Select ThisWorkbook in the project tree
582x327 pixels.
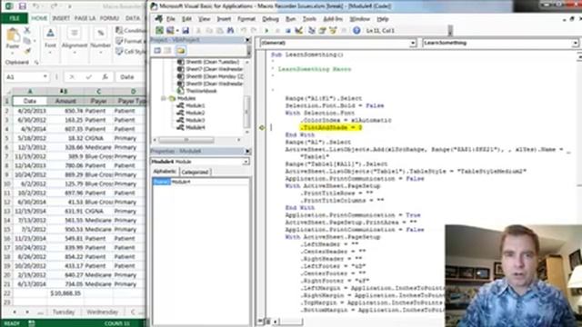tap(202, 91)
